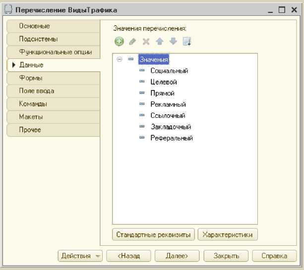
Task: Select the Функциональные опции tab
Action: click(x=56, y=51)
